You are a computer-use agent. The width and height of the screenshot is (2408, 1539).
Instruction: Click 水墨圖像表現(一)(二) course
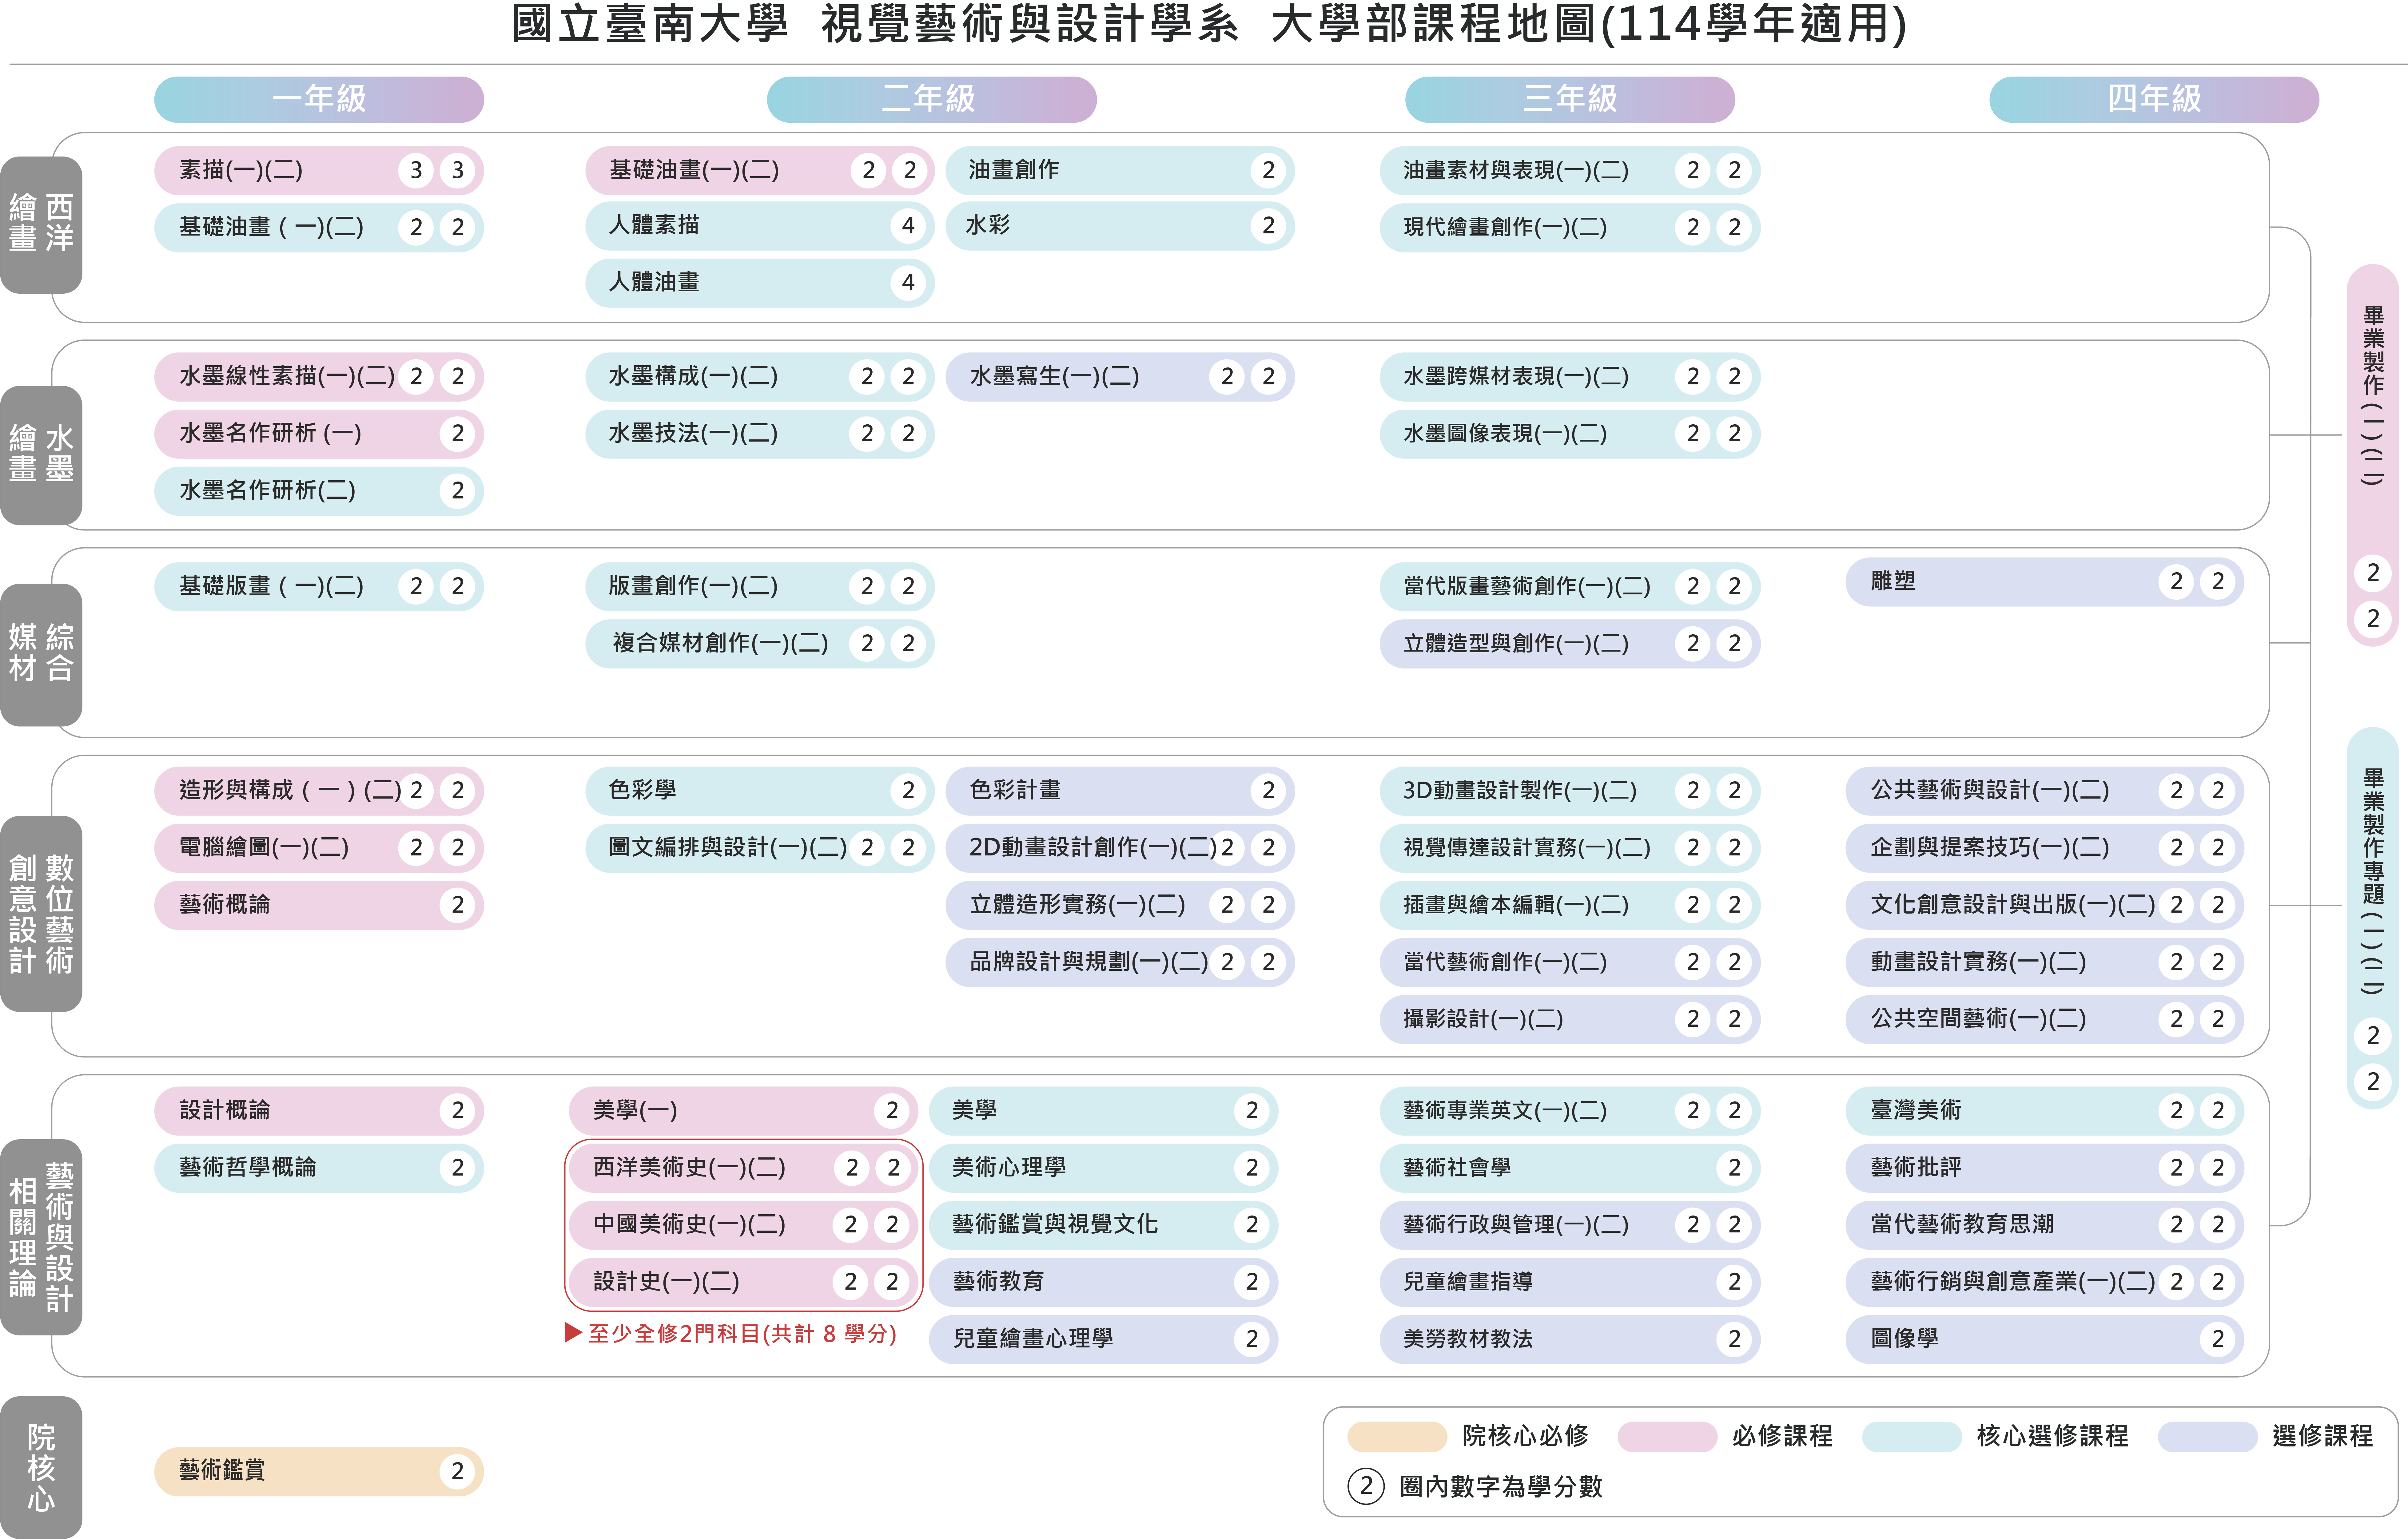[1570, 434]
